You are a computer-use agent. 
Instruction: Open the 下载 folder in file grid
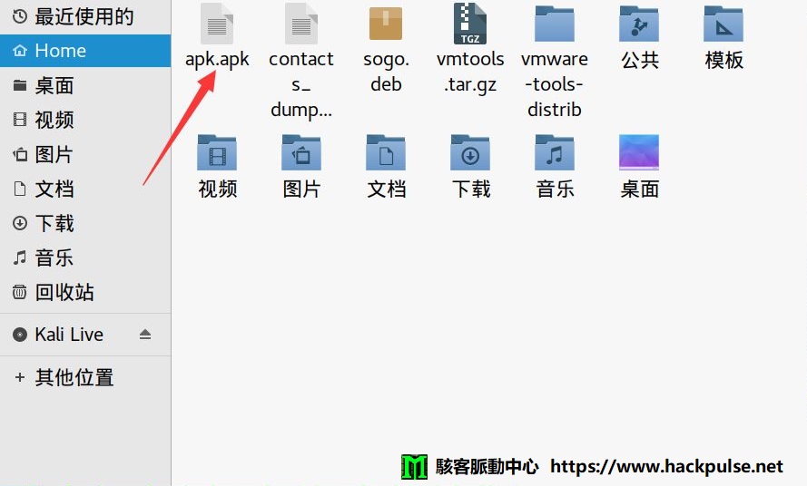tap(469, 153)
